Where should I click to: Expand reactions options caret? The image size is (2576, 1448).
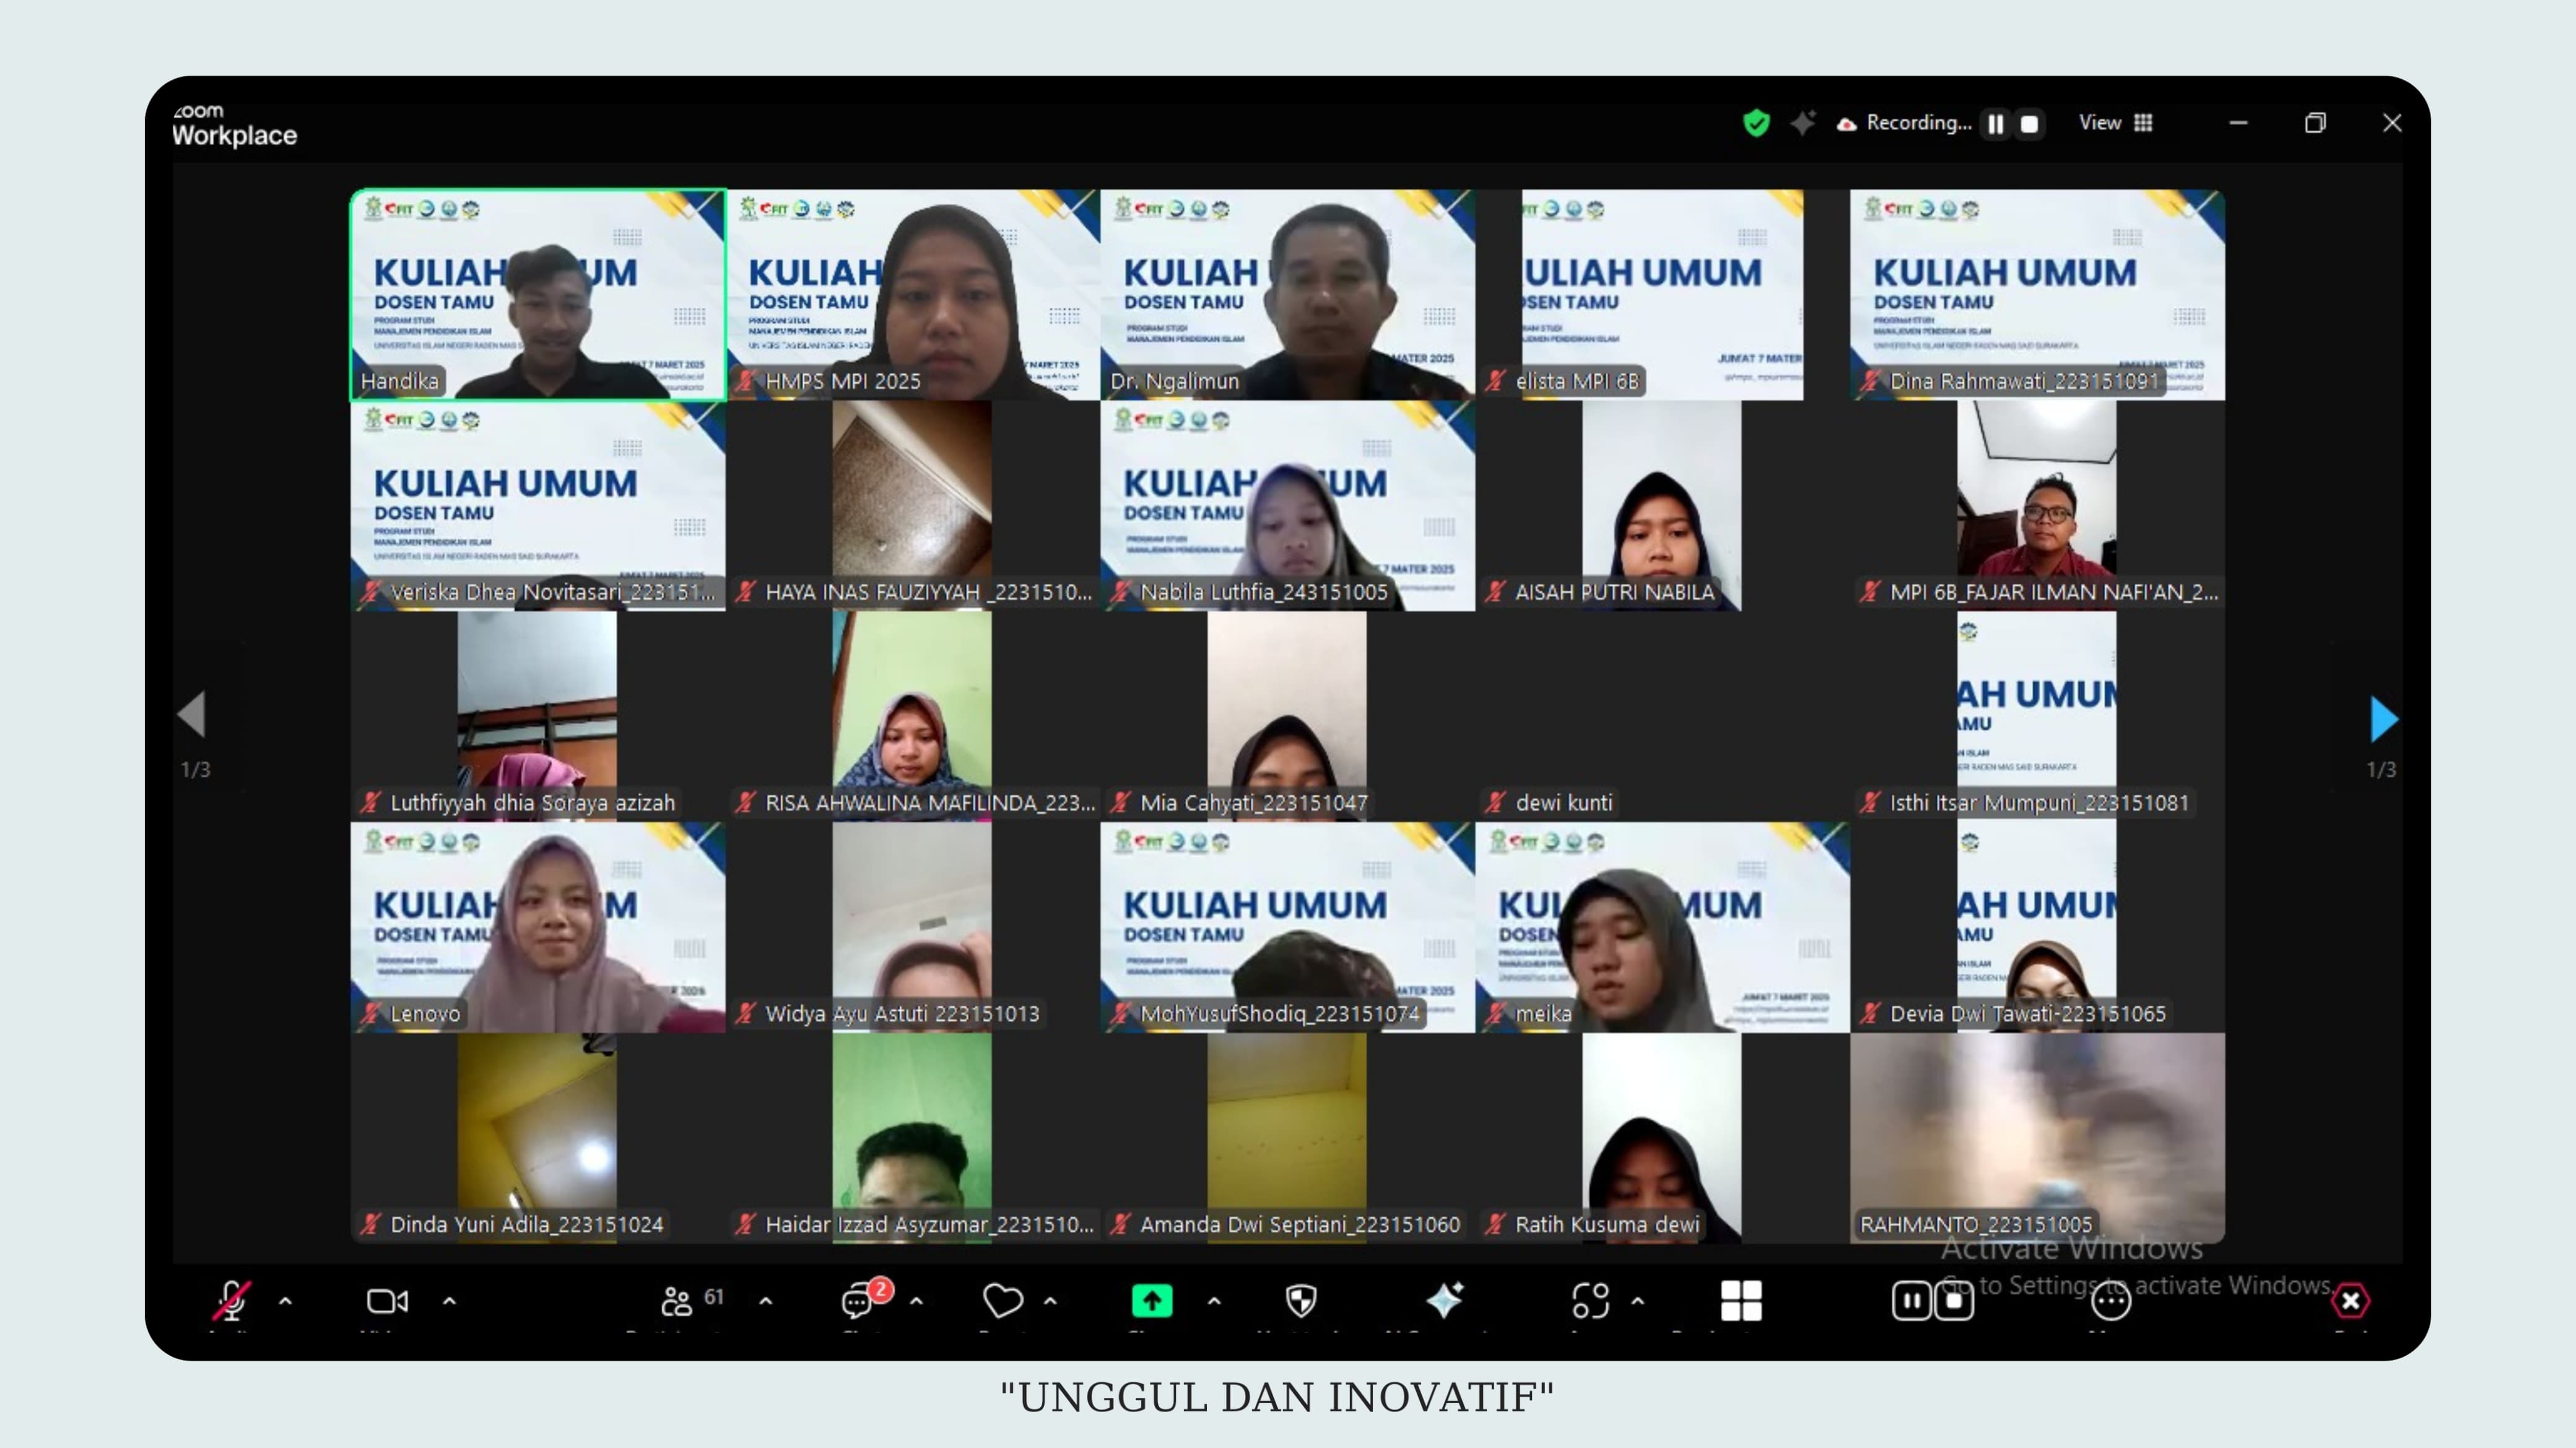pos(1050,1301)
